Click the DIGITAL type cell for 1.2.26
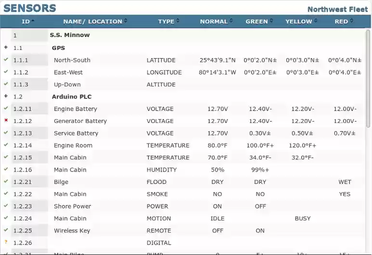 coord(159,243)
